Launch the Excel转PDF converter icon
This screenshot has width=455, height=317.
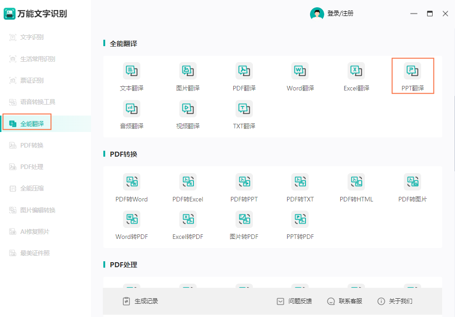click(188, 219)
